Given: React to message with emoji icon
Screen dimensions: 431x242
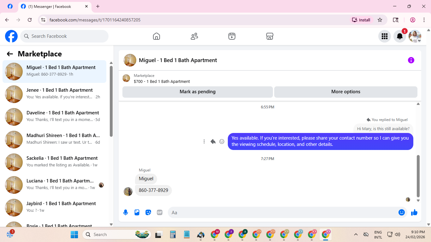Looking at the screenshot, I should pos(222,141).
